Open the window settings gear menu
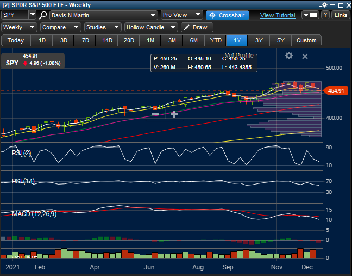 tap(324, 5)
